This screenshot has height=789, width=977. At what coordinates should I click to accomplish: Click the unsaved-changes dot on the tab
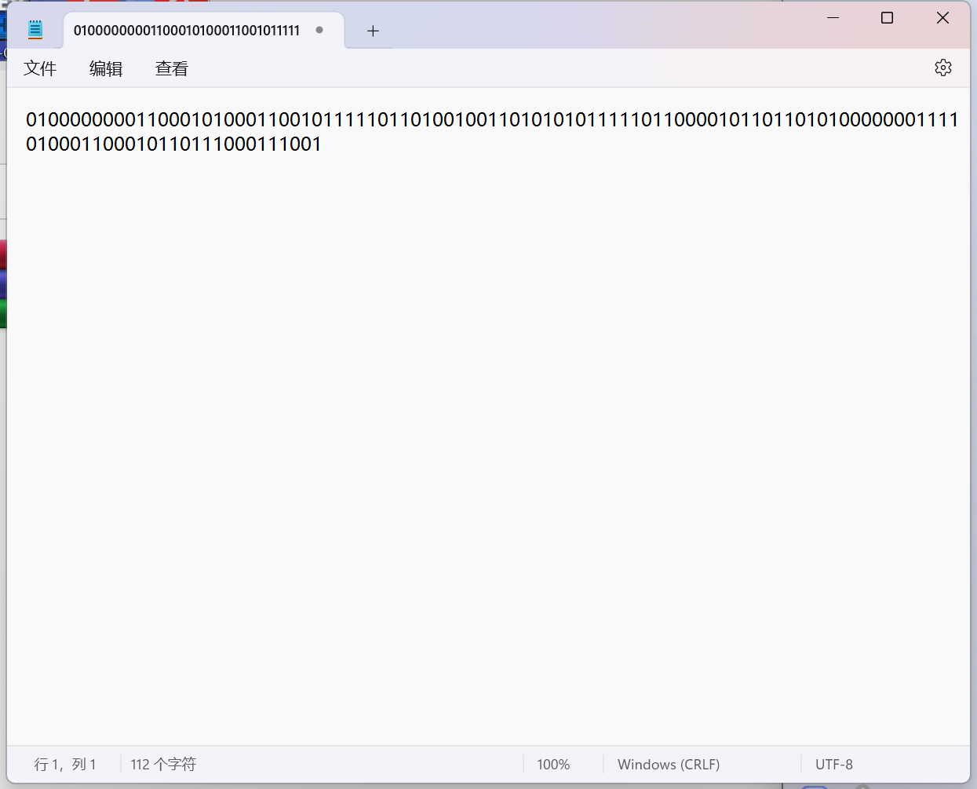pyautogui.click(x=319, y=30)
